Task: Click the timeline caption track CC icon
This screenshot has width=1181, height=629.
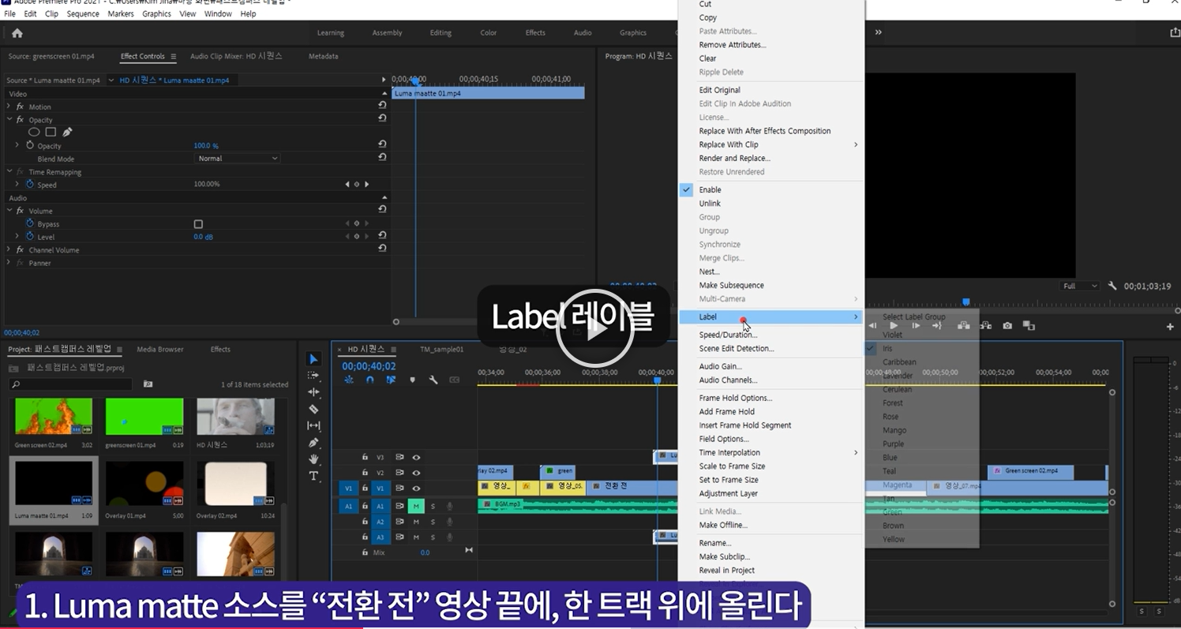Action: (x=454, y=380)
